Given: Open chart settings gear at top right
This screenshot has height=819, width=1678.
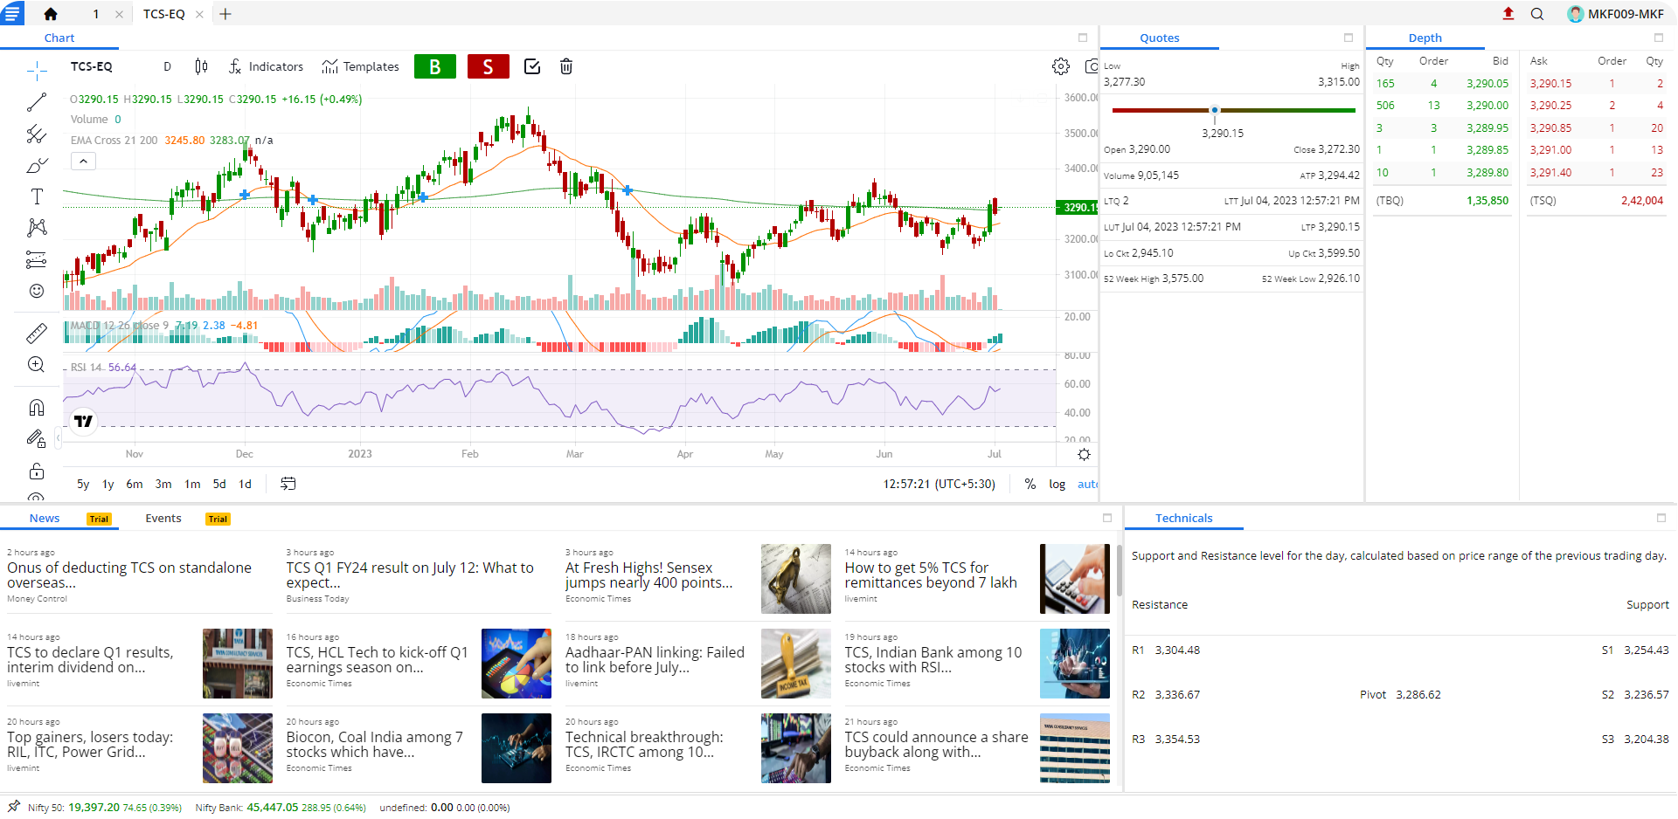Looking at the screenshot, I should tap(1061, 66).
